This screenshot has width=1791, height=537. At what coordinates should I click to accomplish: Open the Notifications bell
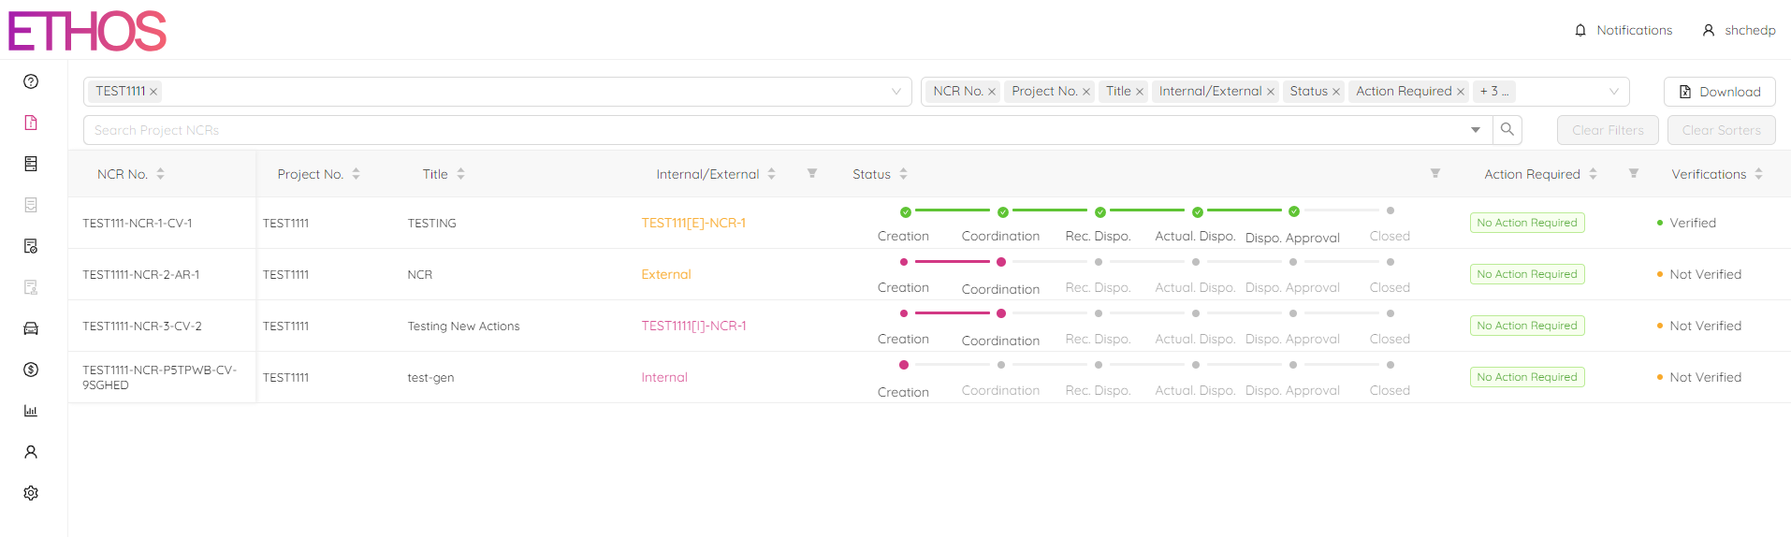tap(1624, 30)
